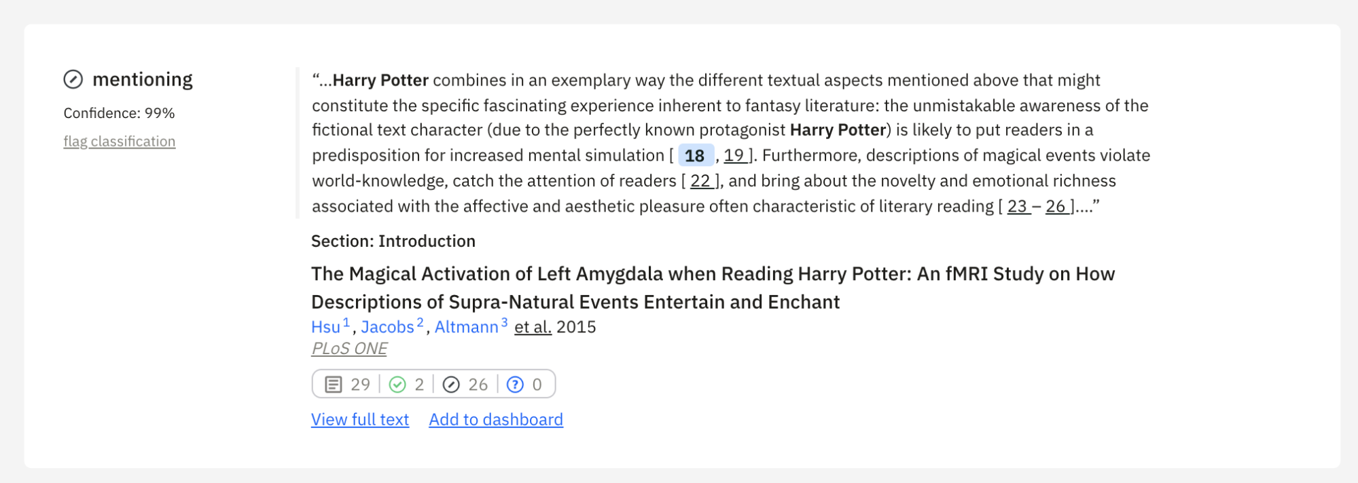The width and height of the screenshot is (1358, 483).
Task: Open reference 23 citation
Action: [x=1017, y=206]
